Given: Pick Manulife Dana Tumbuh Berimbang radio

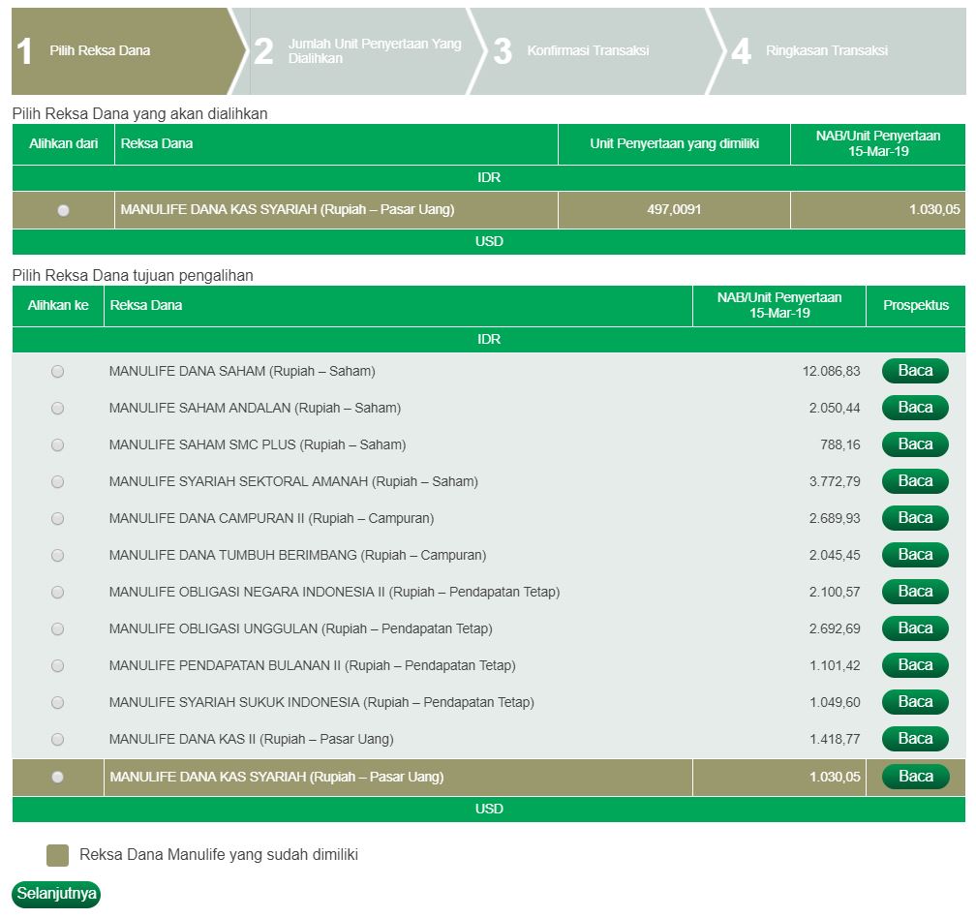Looking at the screenshot, I should point(57,555).
